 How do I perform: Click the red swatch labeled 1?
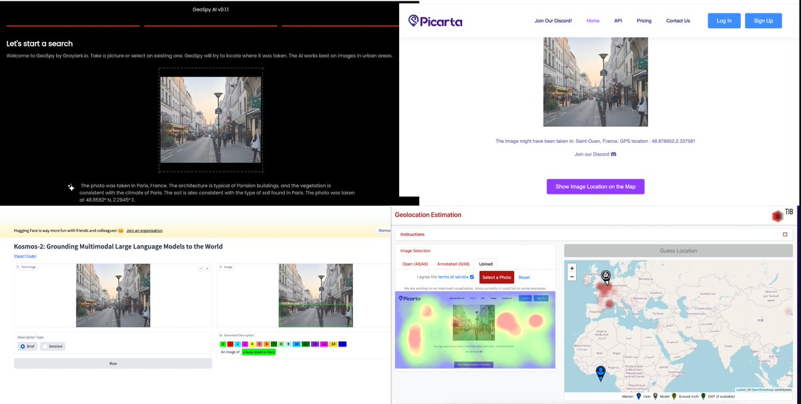pyautogui.click(x=230, y=344)
